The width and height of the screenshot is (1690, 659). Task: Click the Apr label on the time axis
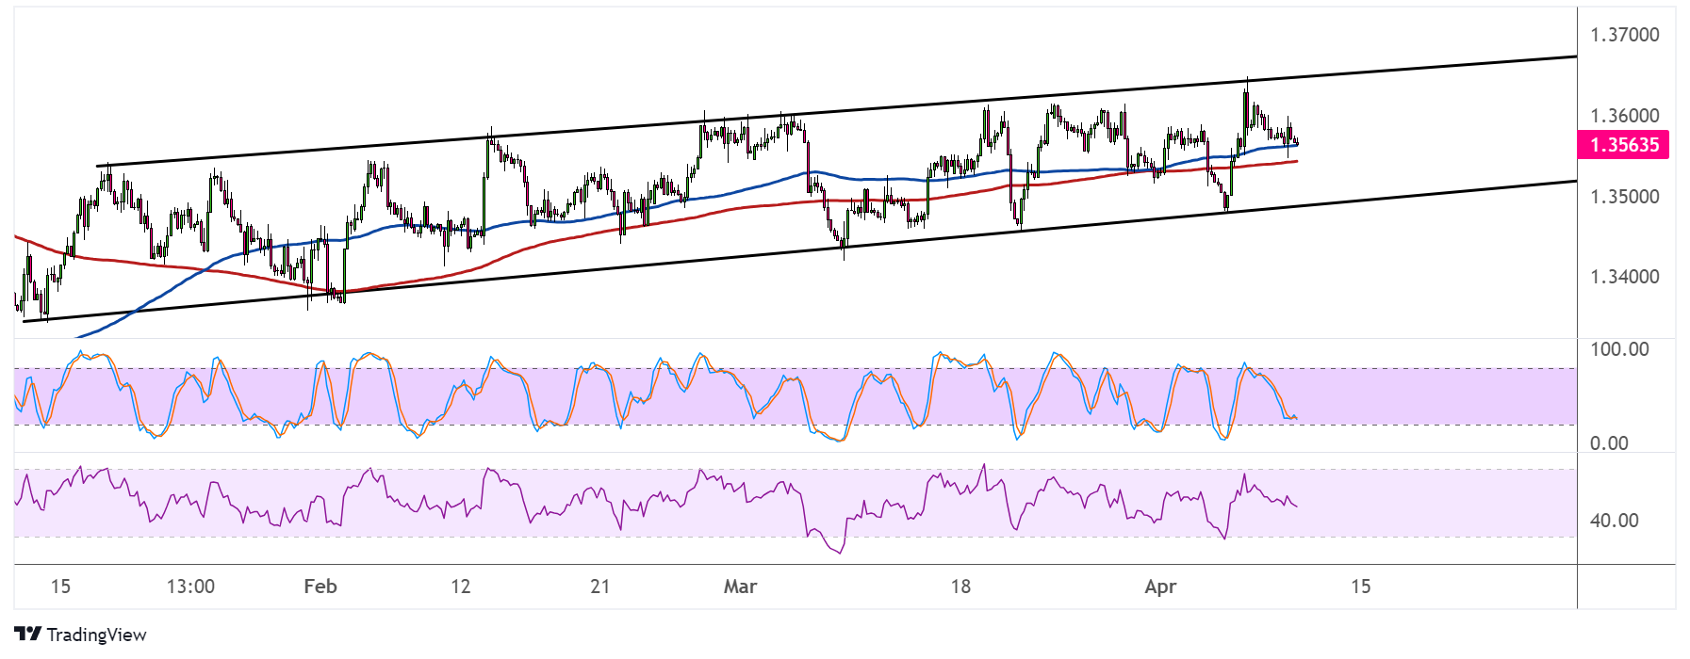coord(1160,587)
